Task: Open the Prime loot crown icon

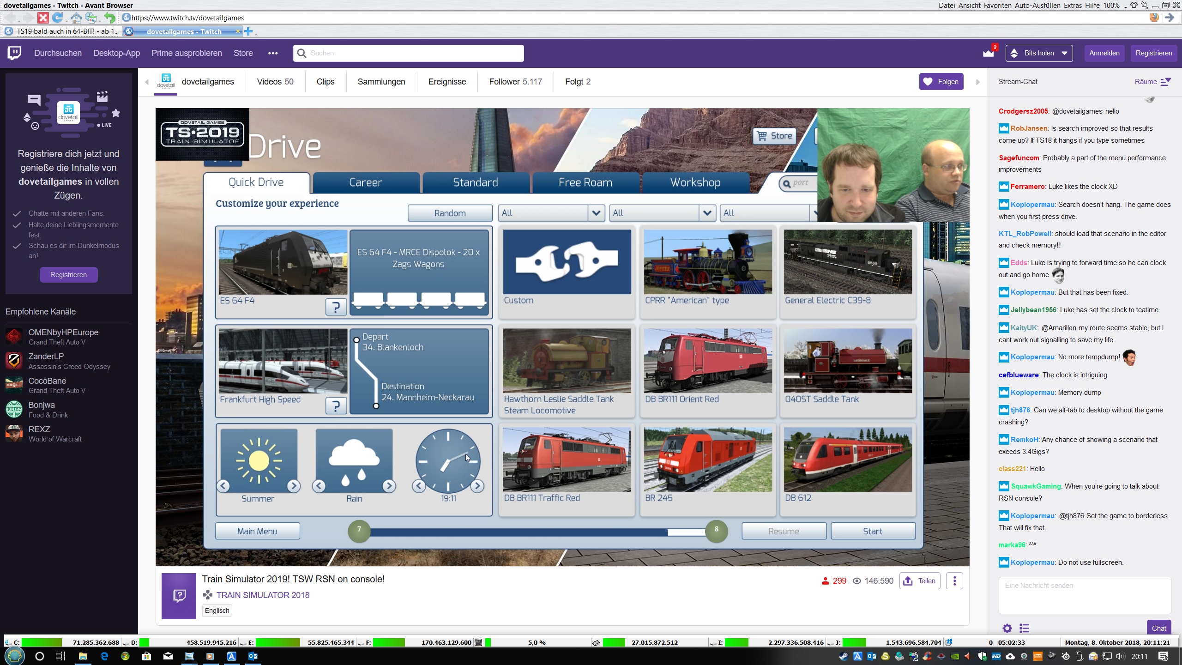Action: (989, 53)
